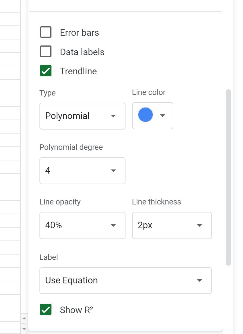
Task: Uncheck the Trendline checkbox
Action: point(46,71)
